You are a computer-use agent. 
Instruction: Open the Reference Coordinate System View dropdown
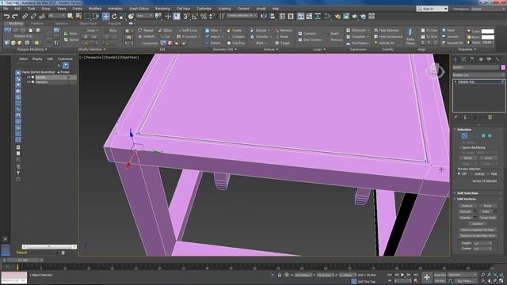(x=144, y=16)
